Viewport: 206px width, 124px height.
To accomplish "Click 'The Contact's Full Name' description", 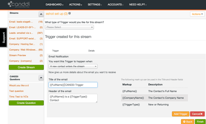I will (x=162, y=91).
